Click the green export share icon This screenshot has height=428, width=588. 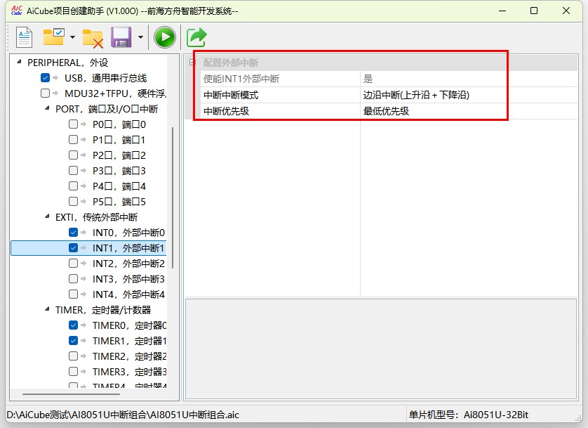pos(196,37)
